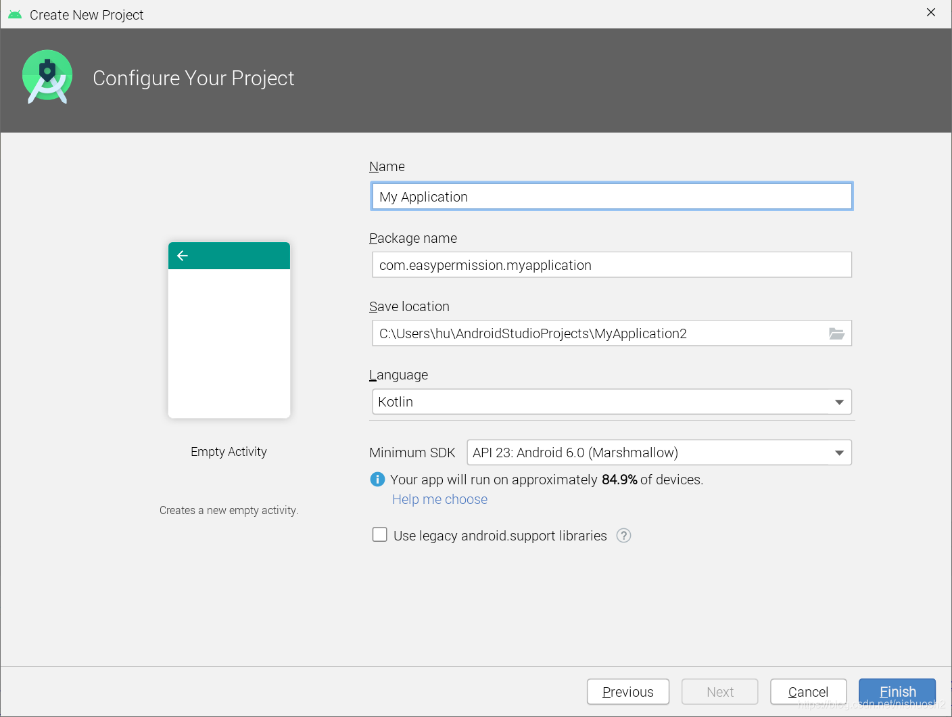Open the Help me choose link
The image size is (952, 717).
coord(440,499)
